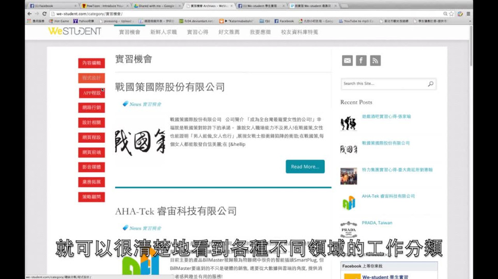Bookmark page using the star icon

tap(452, 14)
